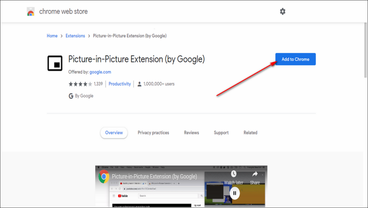
Task: Switch to the Privacy practices tab
Action: point(153,133)
